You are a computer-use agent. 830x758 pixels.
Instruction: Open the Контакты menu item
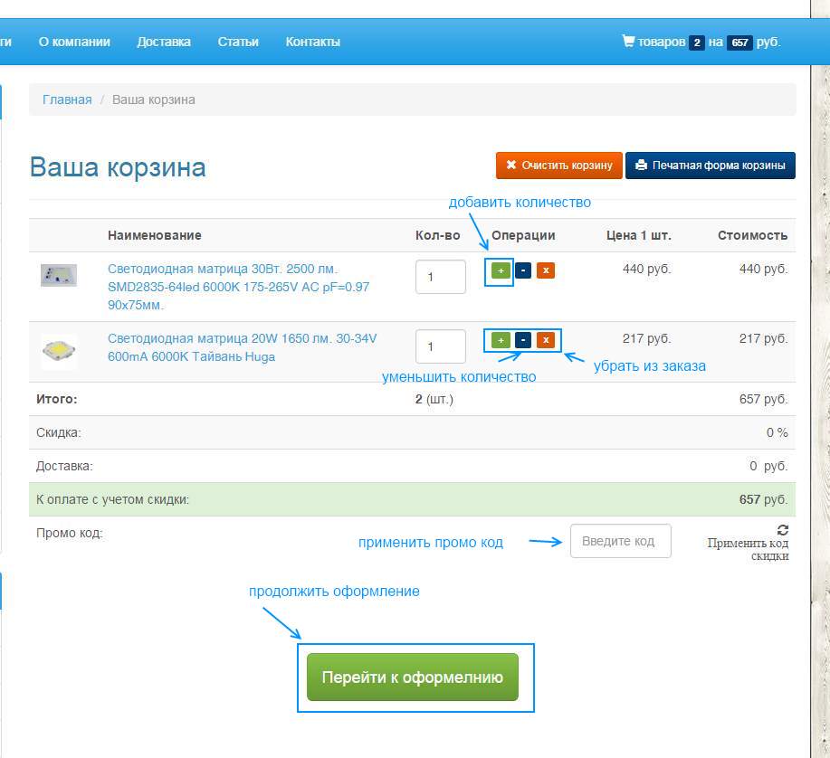pos(313,42)
